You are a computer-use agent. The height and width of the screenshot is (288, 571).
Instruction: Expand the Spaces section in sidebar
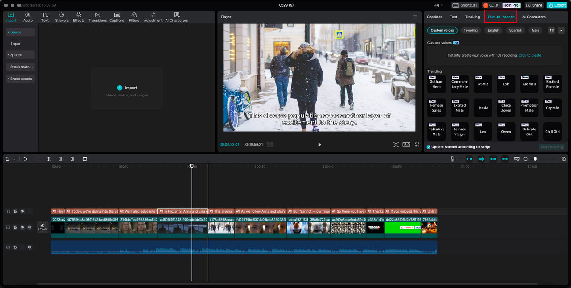coord(16,55)
